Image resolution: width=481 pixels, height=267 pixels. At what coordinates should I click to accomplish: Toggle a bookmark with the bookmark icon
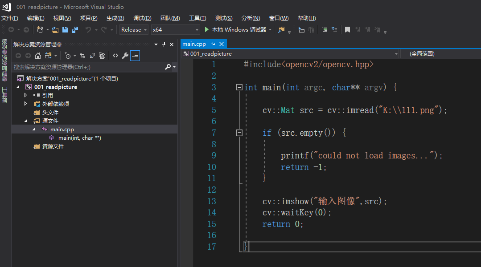click(347, 30)
